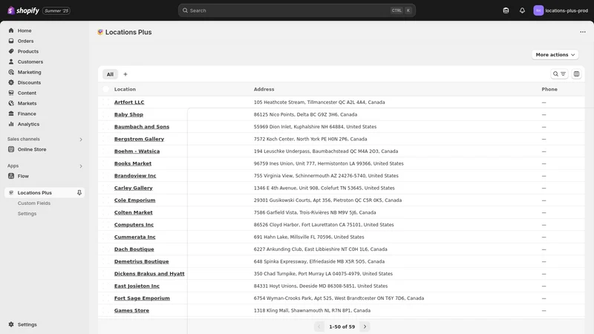This screenshot has height=334, width=594.
Task: Edit table columns icon
Action: tap(576, 74)
